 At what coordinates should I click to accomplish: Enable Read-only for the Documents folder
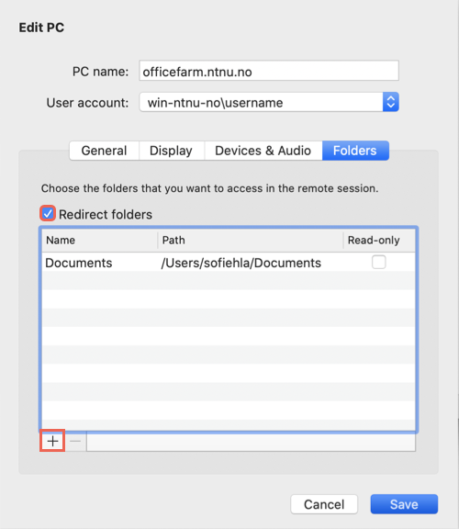point(379,262)
